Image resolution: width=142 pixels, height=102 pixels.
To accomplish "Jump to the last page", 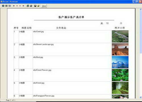I will [x=23, y=6].
